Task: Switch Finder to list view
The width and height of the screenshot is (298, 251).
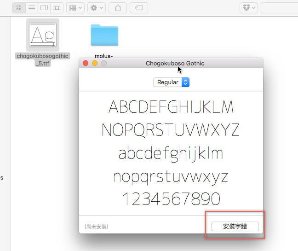Action: (32, 8)
